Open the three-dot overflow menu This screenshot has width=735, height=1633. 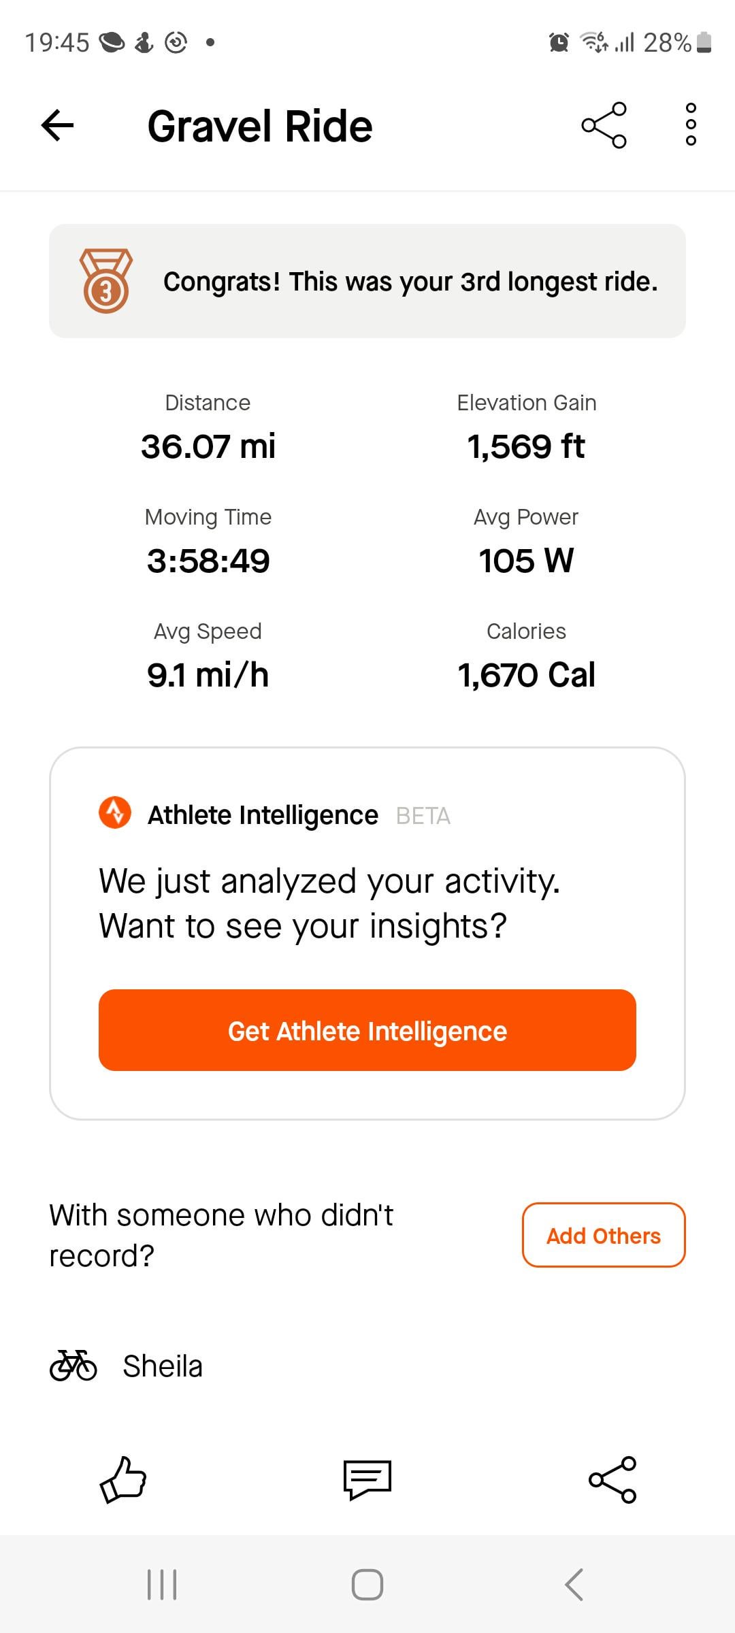click(x=691, y=125)
